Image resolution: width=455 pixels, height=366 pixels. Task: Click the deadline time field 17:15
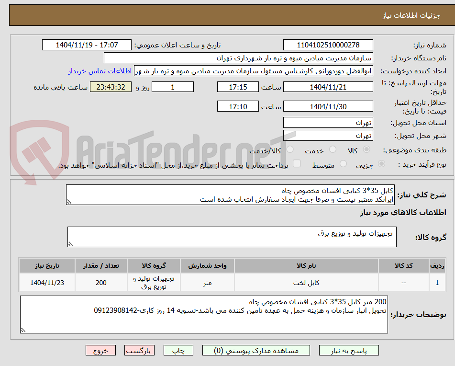coord(238,87)
